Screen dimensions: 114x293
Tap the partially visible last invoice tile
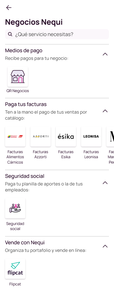click(x=111, y=136)
